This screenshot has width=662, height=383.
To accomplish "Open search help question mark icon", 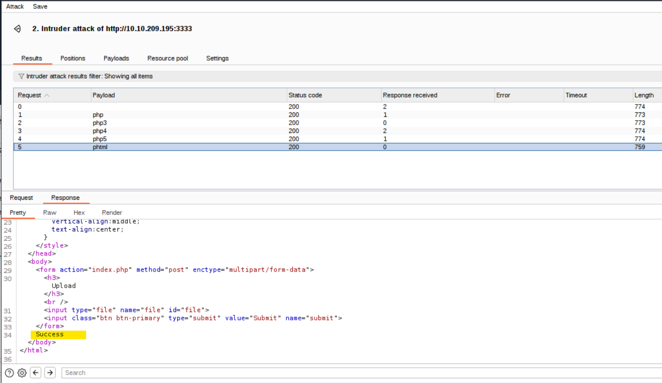I will [9, 373].
